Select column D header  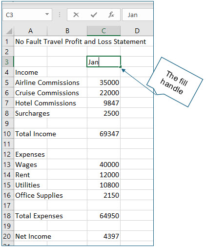[x=137, y=31]
